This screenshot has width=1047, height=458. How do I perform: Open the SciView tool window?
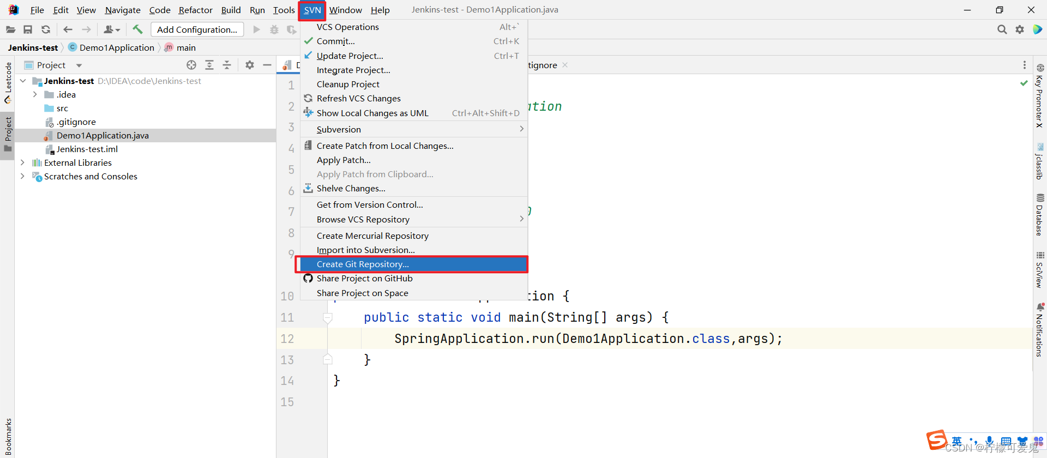click(x=1040, y=270)
